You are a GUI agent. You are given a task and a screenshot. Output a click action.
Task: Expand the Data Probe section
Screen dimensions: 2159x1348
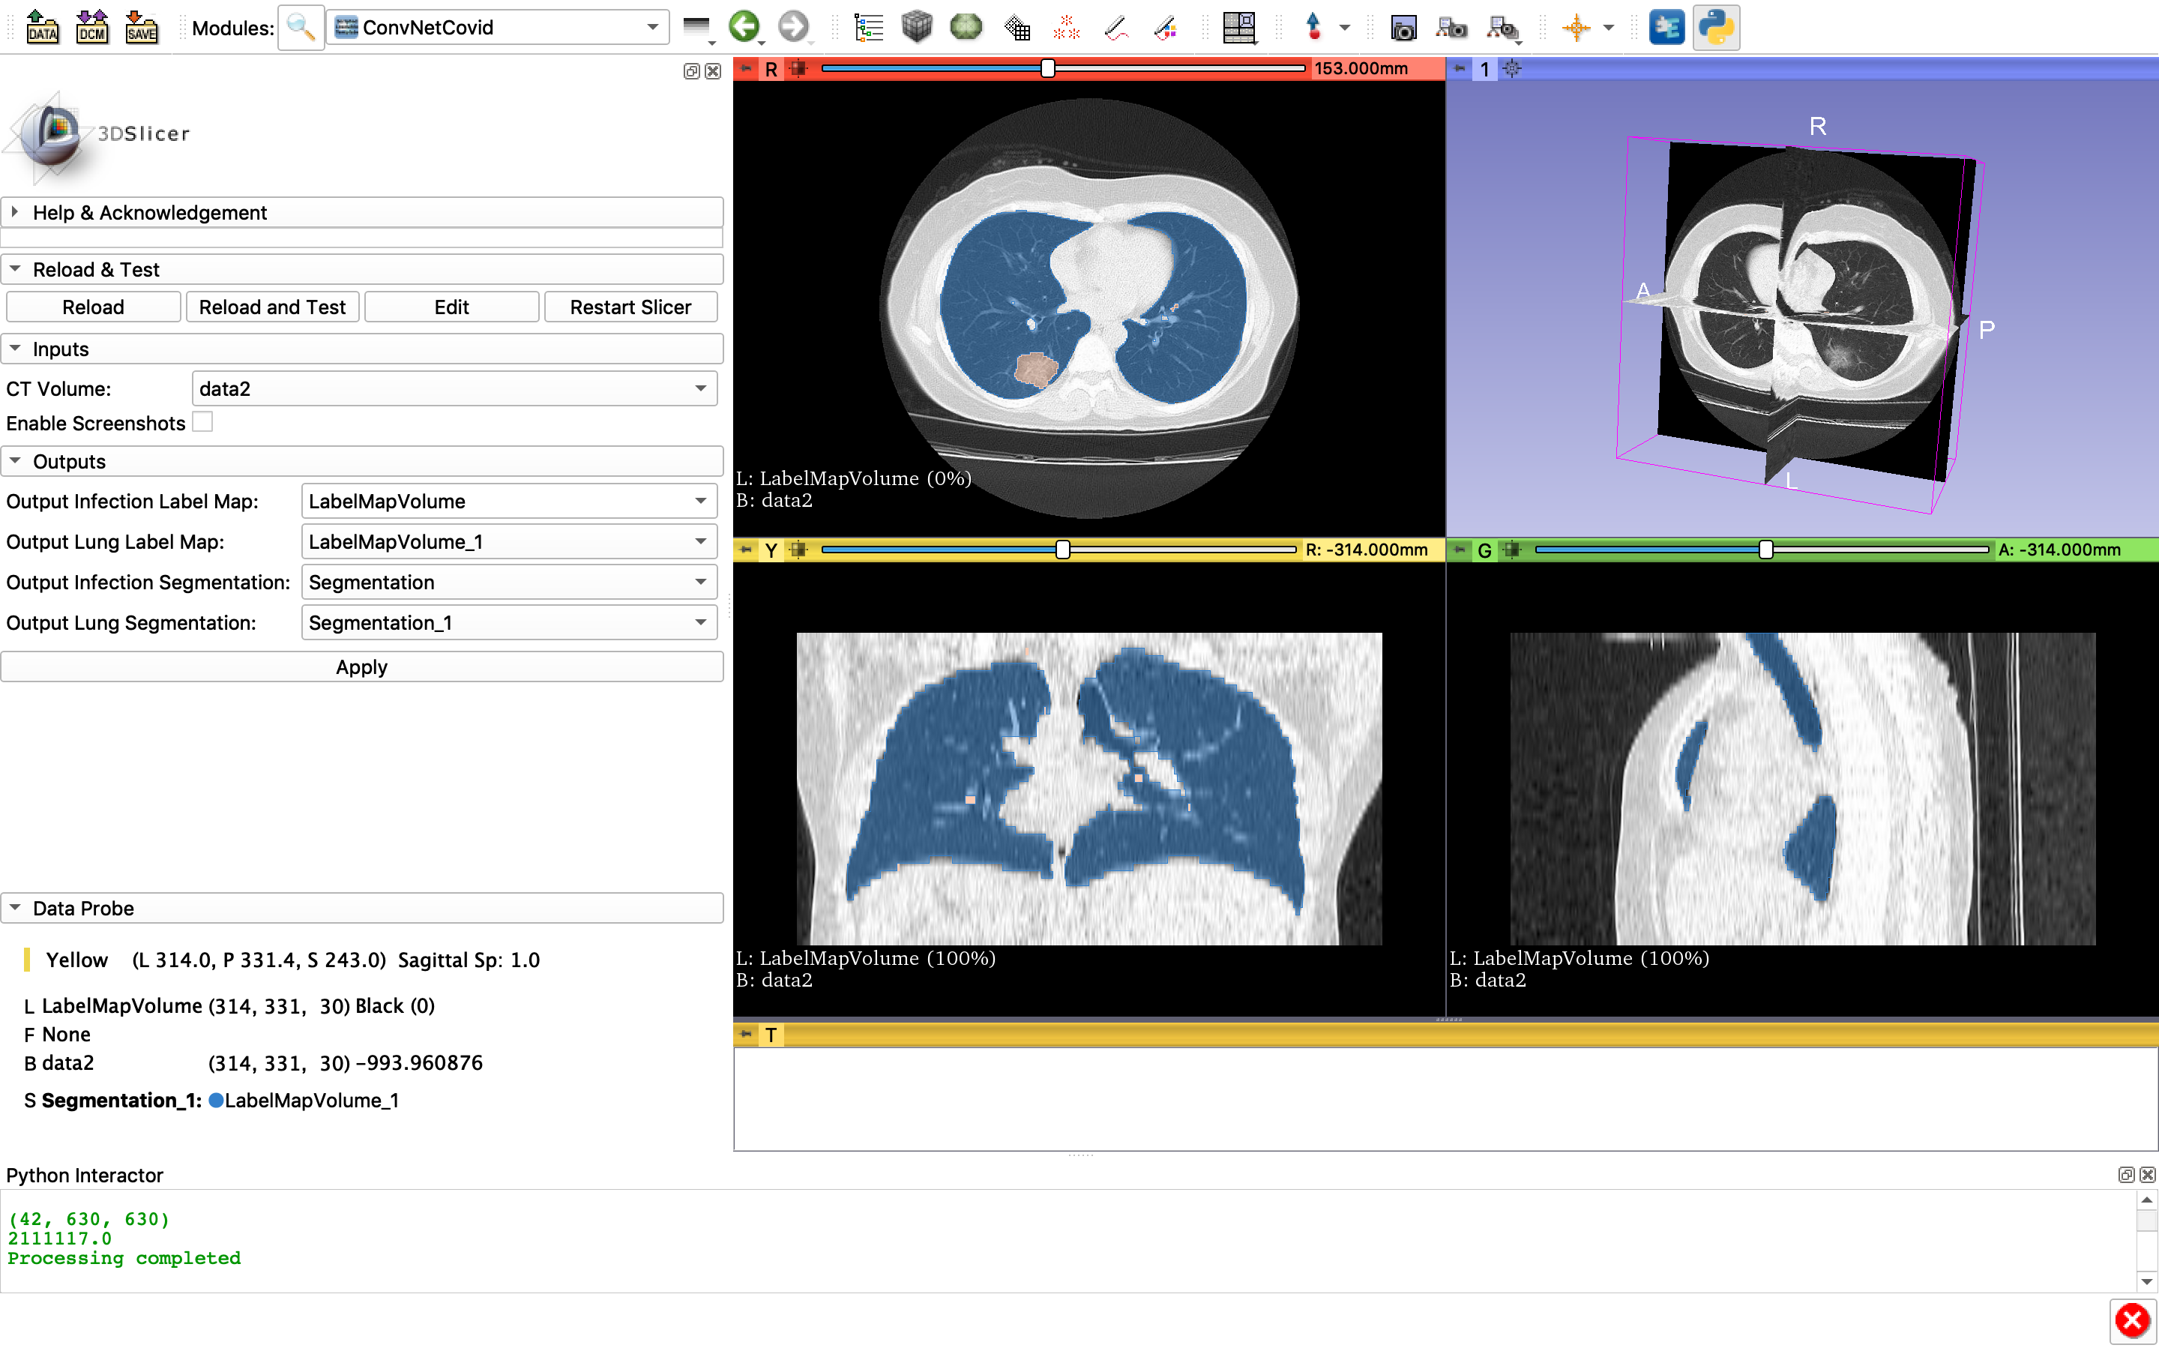click(16, 907)
